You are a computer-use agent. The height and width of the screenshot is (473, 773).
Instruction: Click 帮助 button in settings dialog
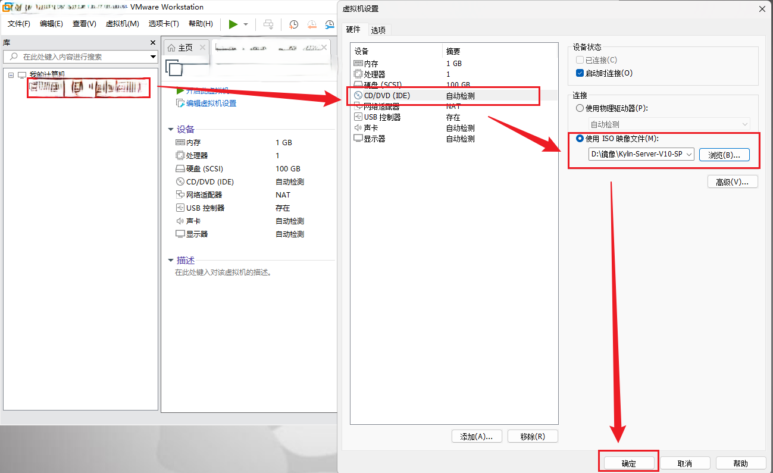(741, 463)
